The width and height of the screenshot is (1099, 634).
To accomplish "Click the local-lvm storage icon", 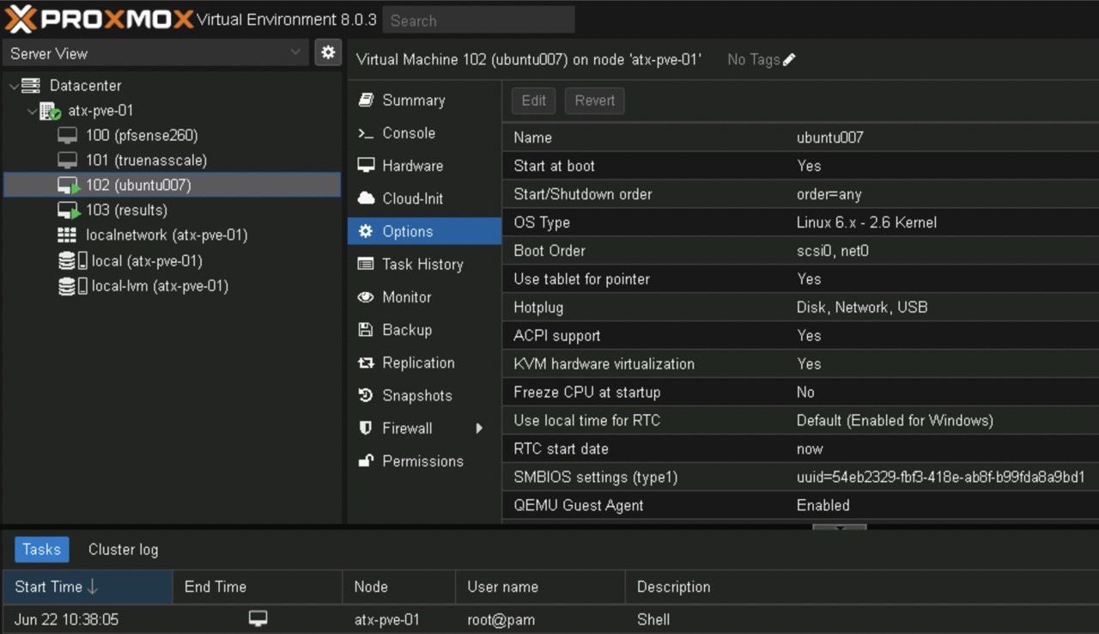I will 72,286.
